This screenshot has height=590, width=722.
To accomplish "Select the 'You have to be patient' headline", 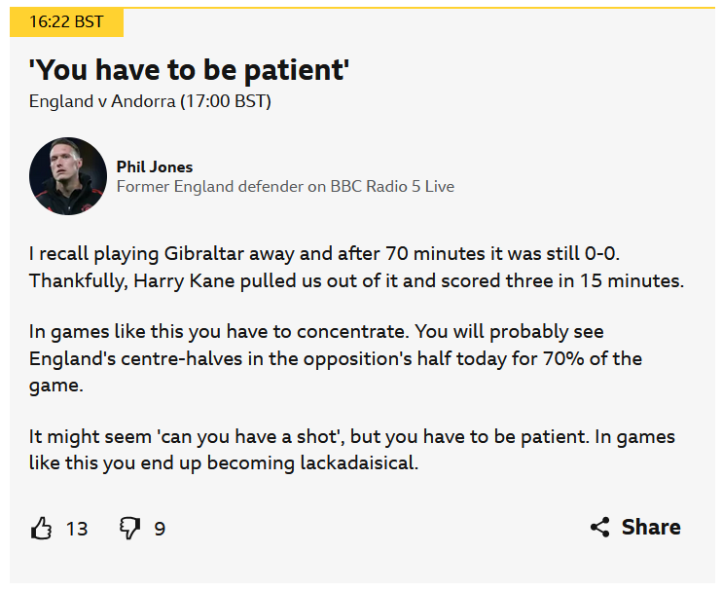I will pyautogui.click(x=189, y=69).
